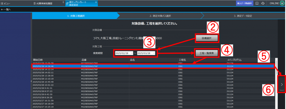
Task: Open the メニュー hamburger menu
Action: pyautogui.click(x=6, y=3)
